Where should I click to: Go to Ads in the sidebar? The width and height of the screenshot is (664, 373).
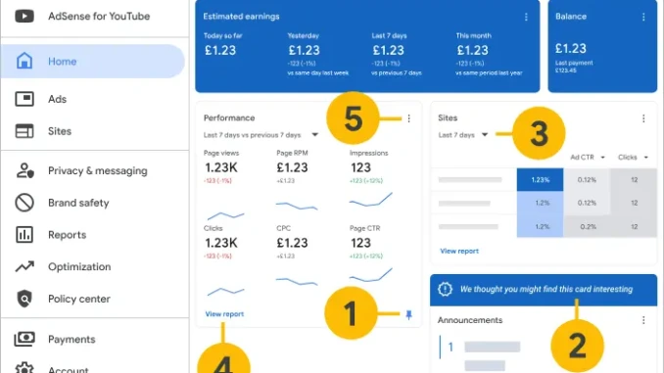57,99
